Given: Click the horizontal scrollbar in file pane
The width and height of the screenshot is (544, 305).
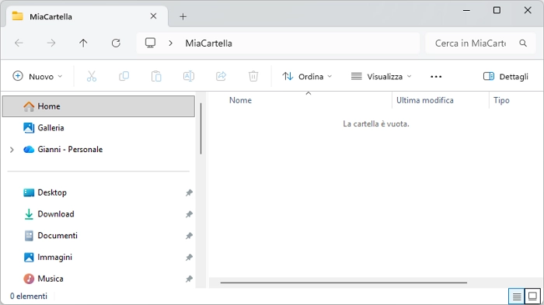Looking at the screenshot, I should pyautogui.click(x=343, y=282).
